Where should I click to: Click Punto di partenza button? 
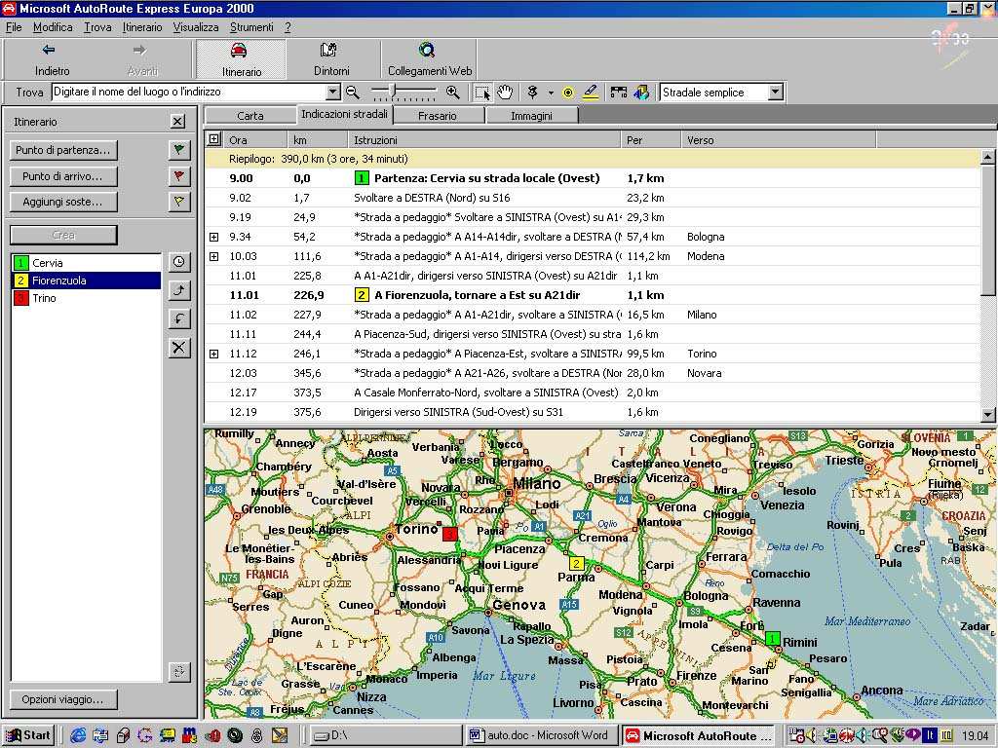pyautogui.click(x=63, y=150)
